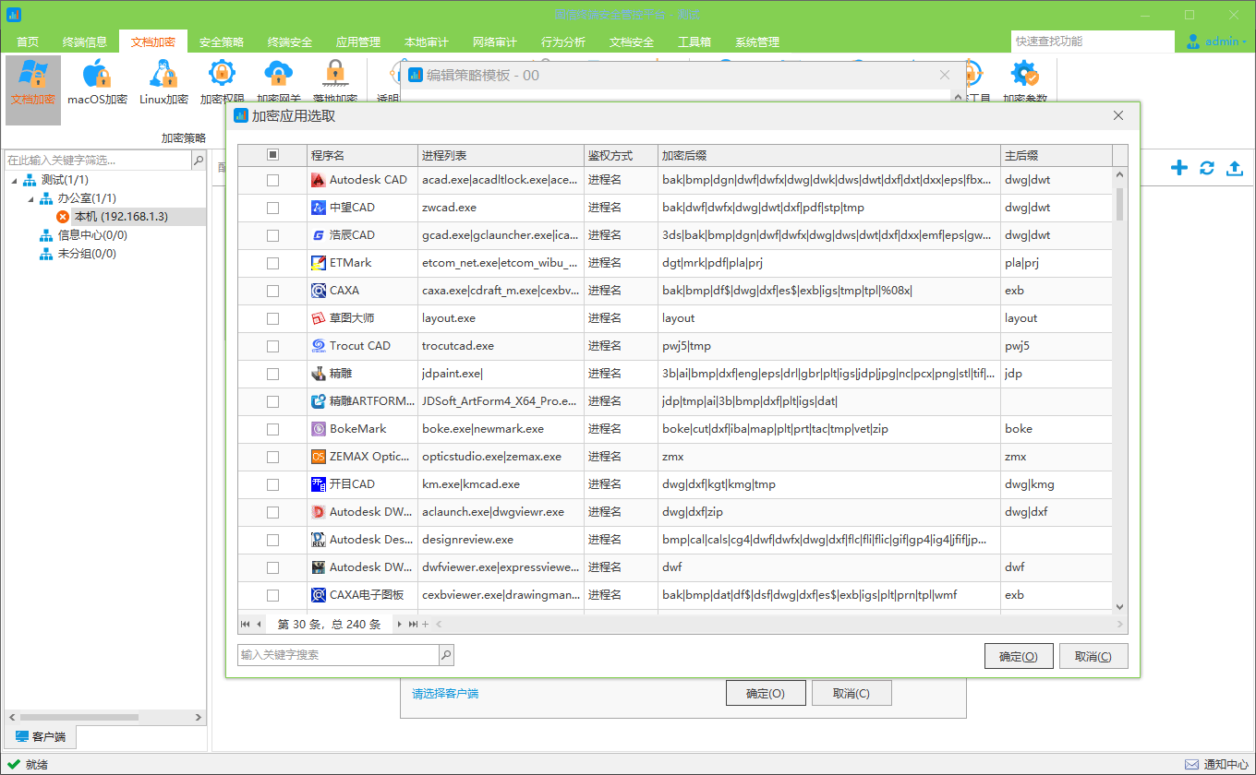Image resolution: width=1256 pixels, height=775 pixels.
Task: Collapse the 办公室(1/1) group
Action: click(x=30, y=198)
